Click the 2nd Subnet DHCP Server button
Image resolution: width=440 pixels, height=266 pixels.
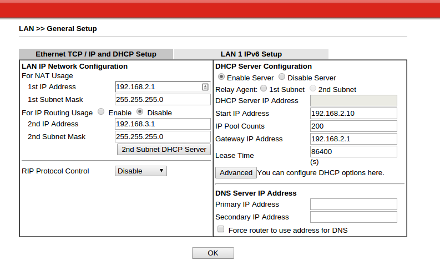click(x=164, y=150)
